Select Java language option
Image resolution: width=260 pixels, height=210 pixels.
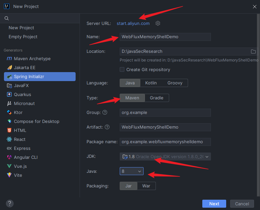pyautogui.click(x=130, y=83)
